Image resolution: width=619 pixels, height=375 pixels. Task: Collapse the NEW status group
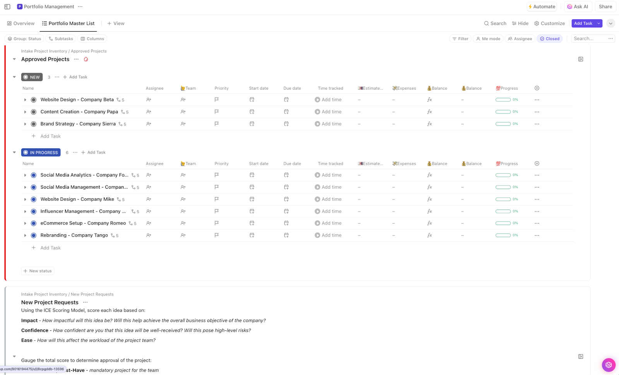point(14,77)
